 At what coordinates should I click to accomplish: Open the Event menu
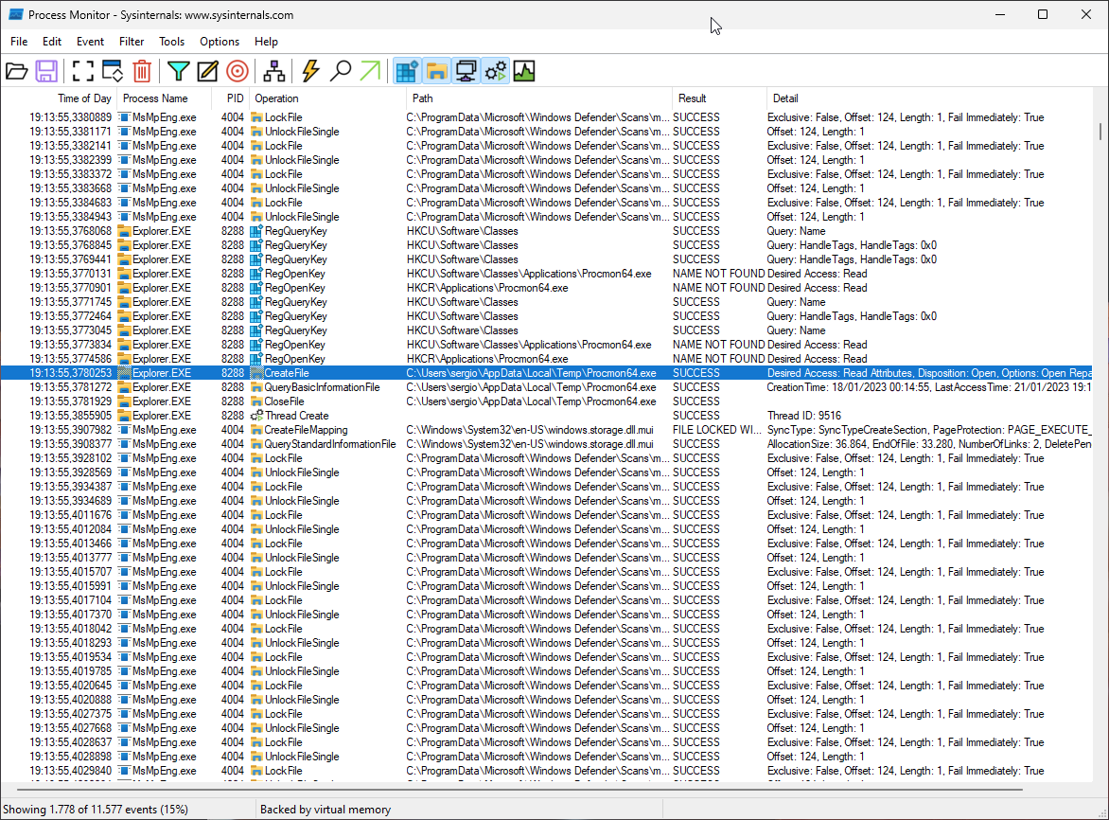point(90,42)
